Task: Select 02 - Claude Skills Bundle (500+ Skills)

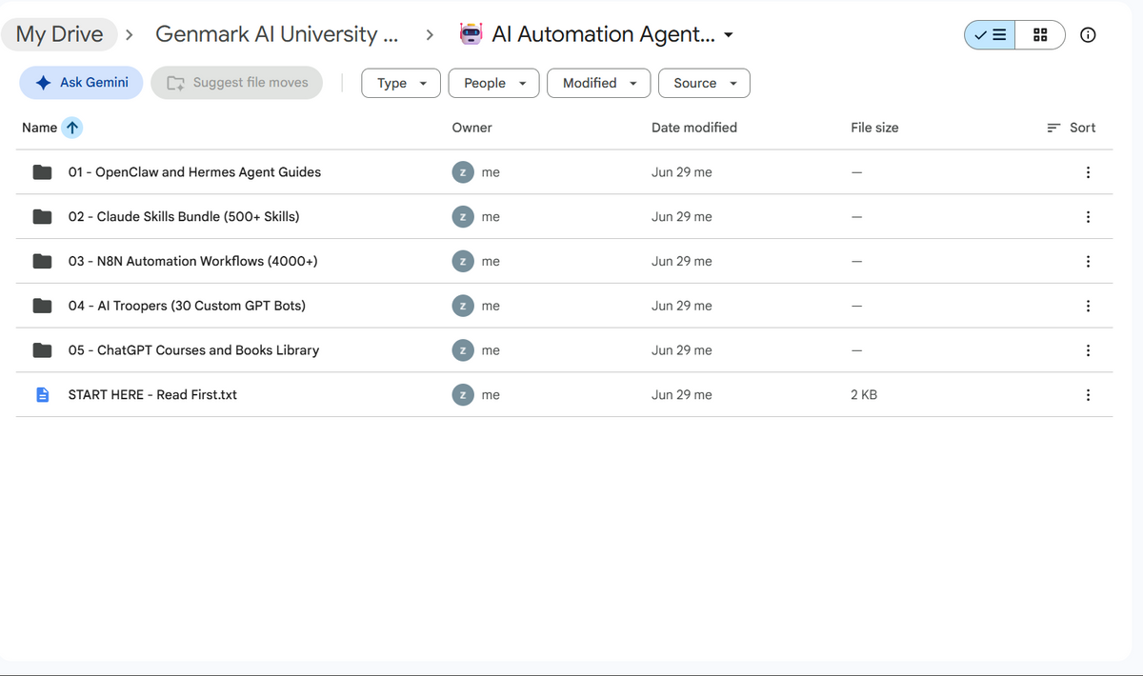Action: (x=184, y=217)
